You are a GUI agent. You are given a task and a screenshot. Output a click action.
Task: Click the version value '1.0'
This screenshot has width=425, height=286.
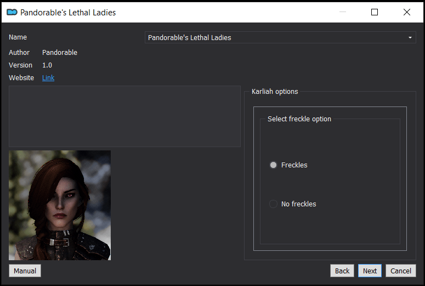[x=47, y=65]
